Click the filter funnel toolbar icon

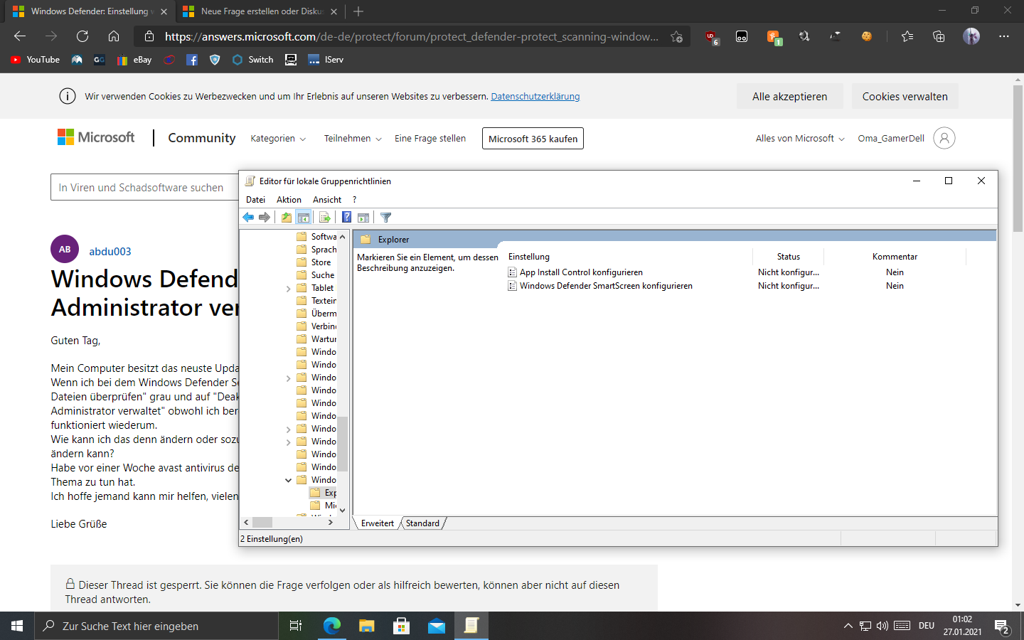click(385, 218)
